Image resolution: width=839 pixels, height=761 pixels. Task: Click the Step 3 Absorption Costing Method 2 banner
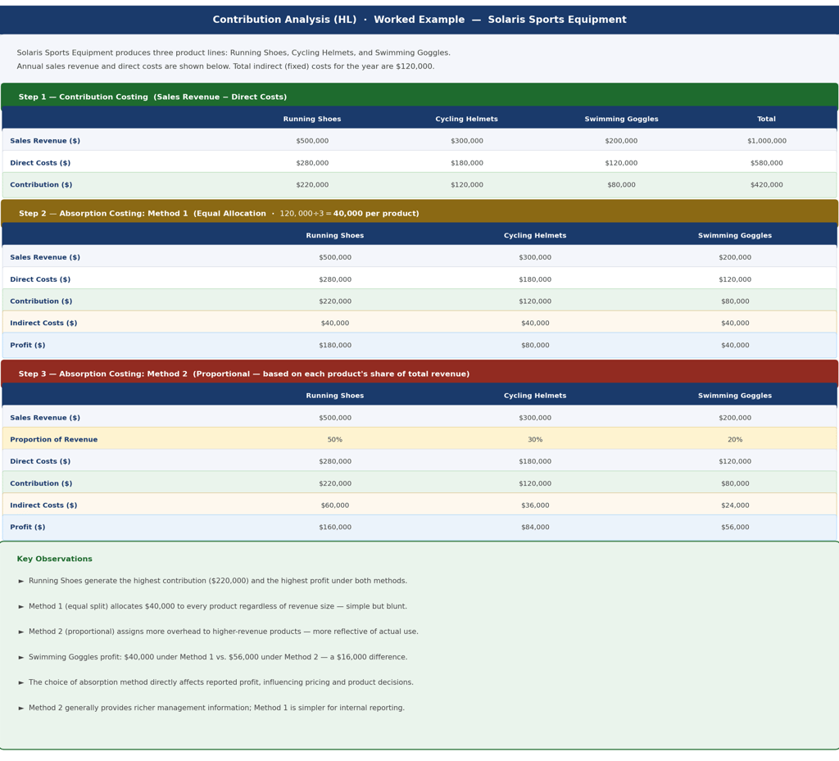point(419,374)
